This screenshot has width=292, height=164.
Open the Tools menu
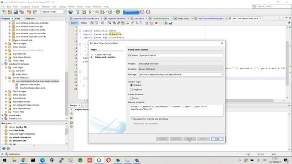point(88,7)
